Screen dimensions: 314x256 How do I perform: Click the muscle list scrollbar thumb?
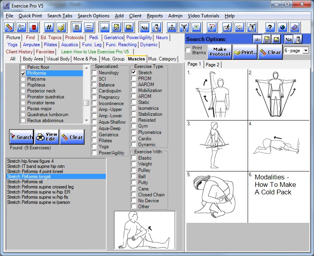86,103
